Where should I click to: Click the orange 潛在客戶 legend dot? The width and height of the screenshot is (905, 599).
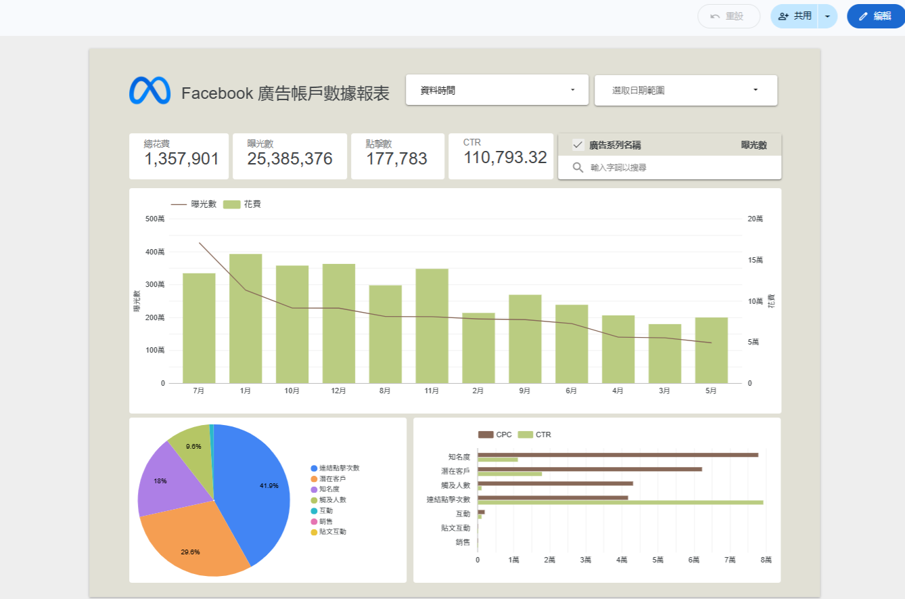[x=314, y=479]
